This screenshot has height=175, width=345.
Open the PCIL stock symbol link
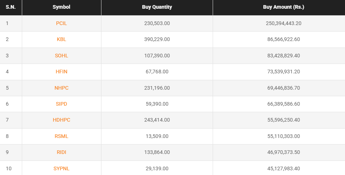point(61,23)
